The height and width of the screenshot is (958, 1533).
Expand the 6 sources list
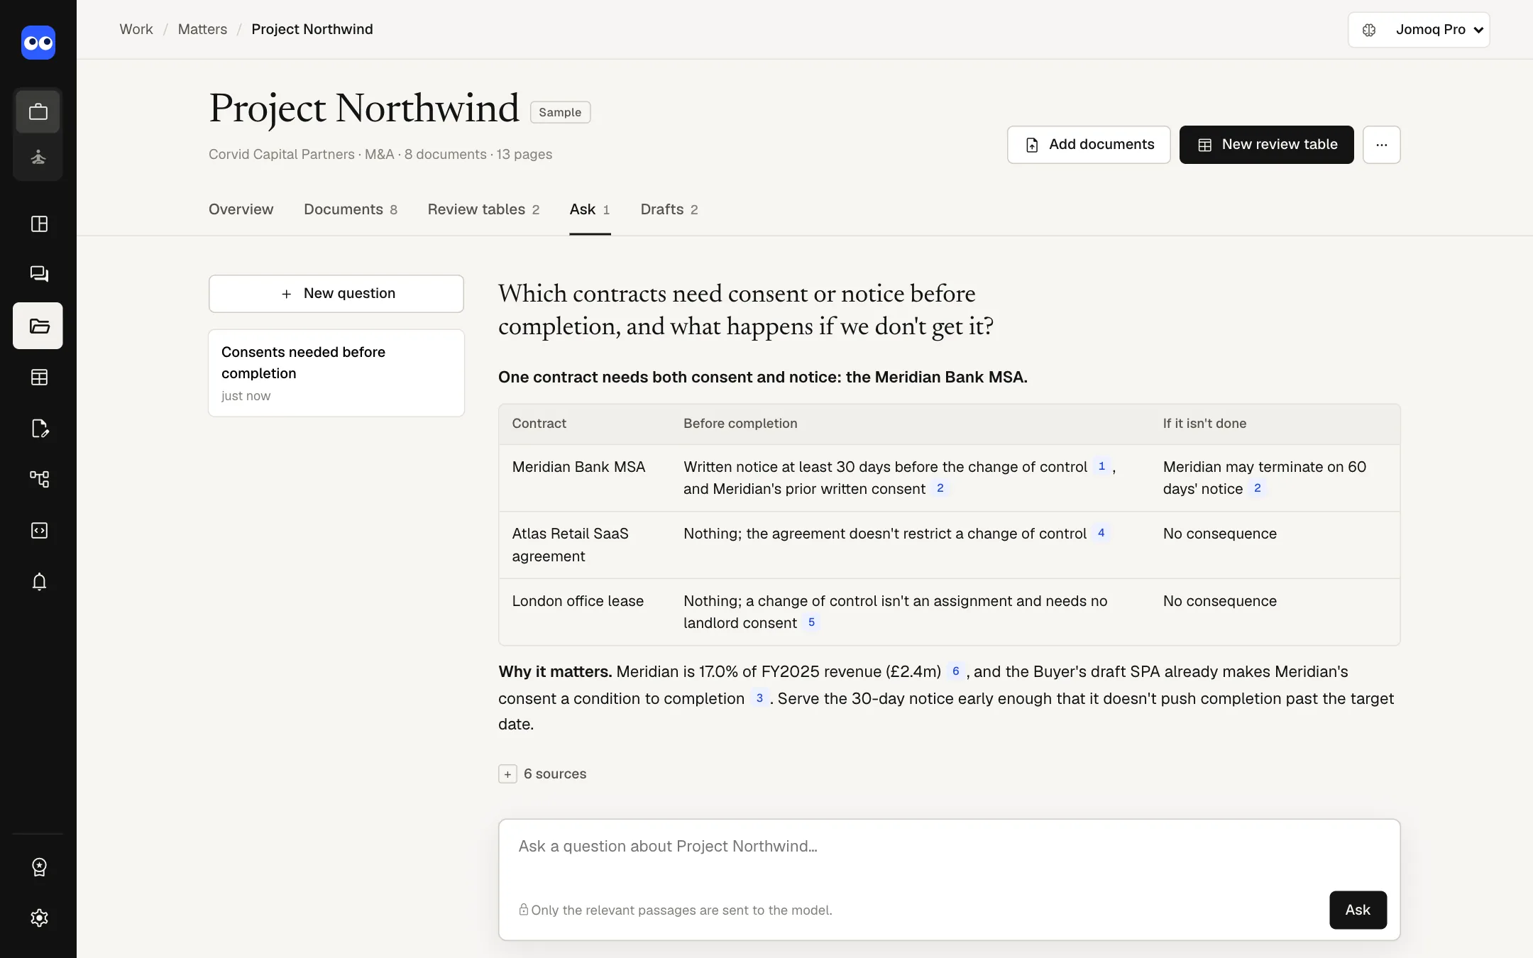click(542, 773)
